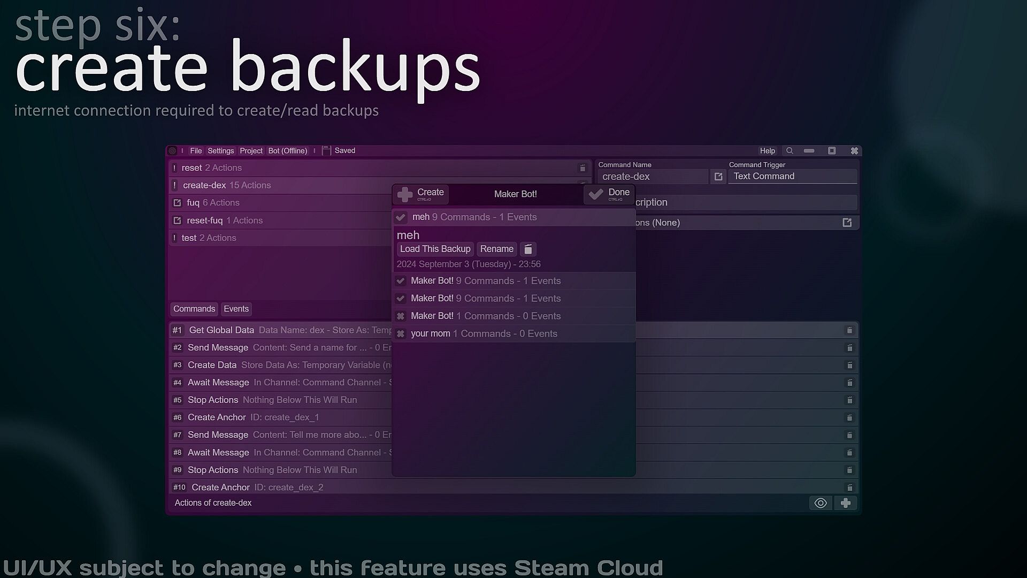Click the search magnifier icon in title bar

[x=790, y=151]
